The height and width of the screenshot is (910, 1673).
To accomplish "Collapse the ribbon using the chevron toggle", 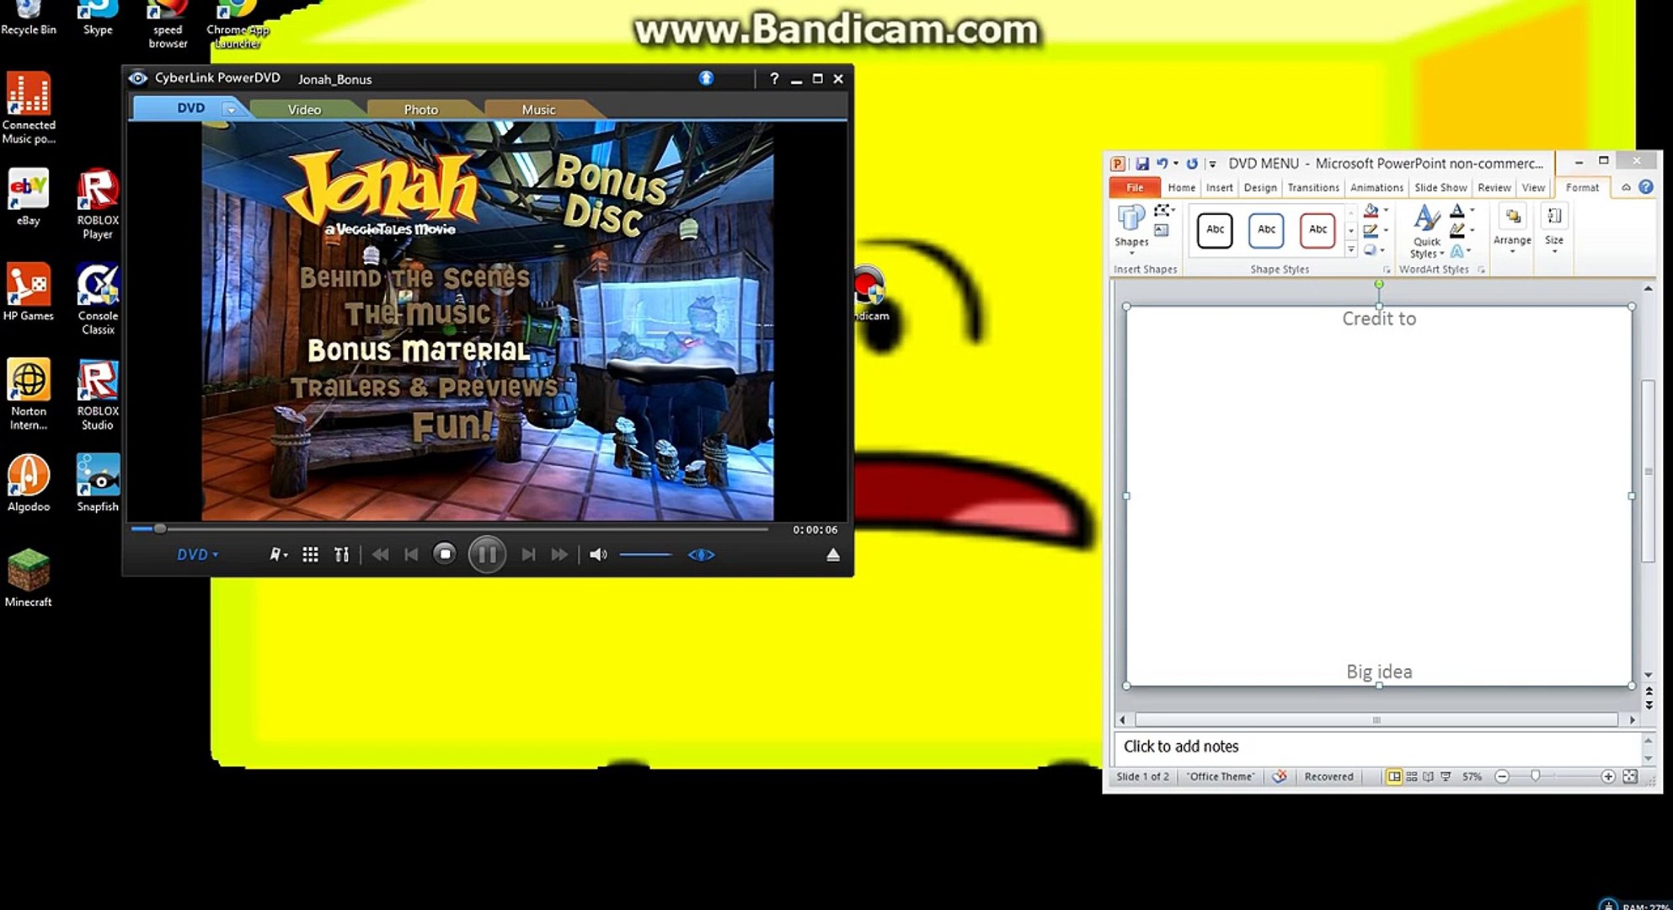I will 1625,186.
